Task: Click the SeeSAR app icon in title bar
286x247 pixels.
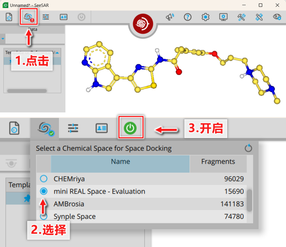Action: click(5, 5)
